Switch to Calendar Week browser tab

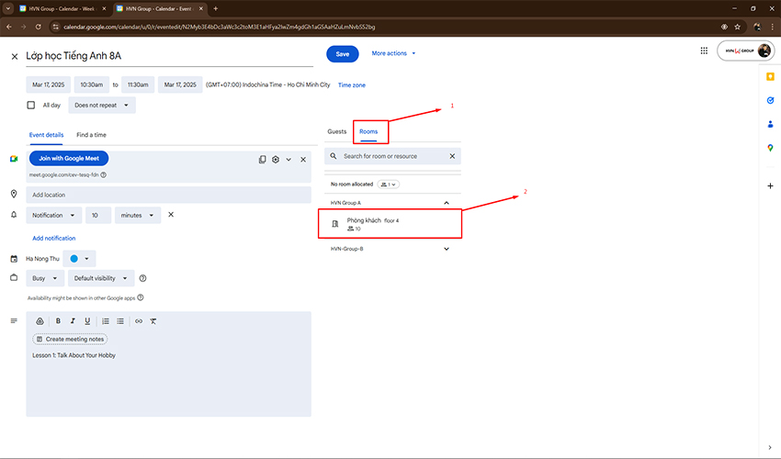62,8
